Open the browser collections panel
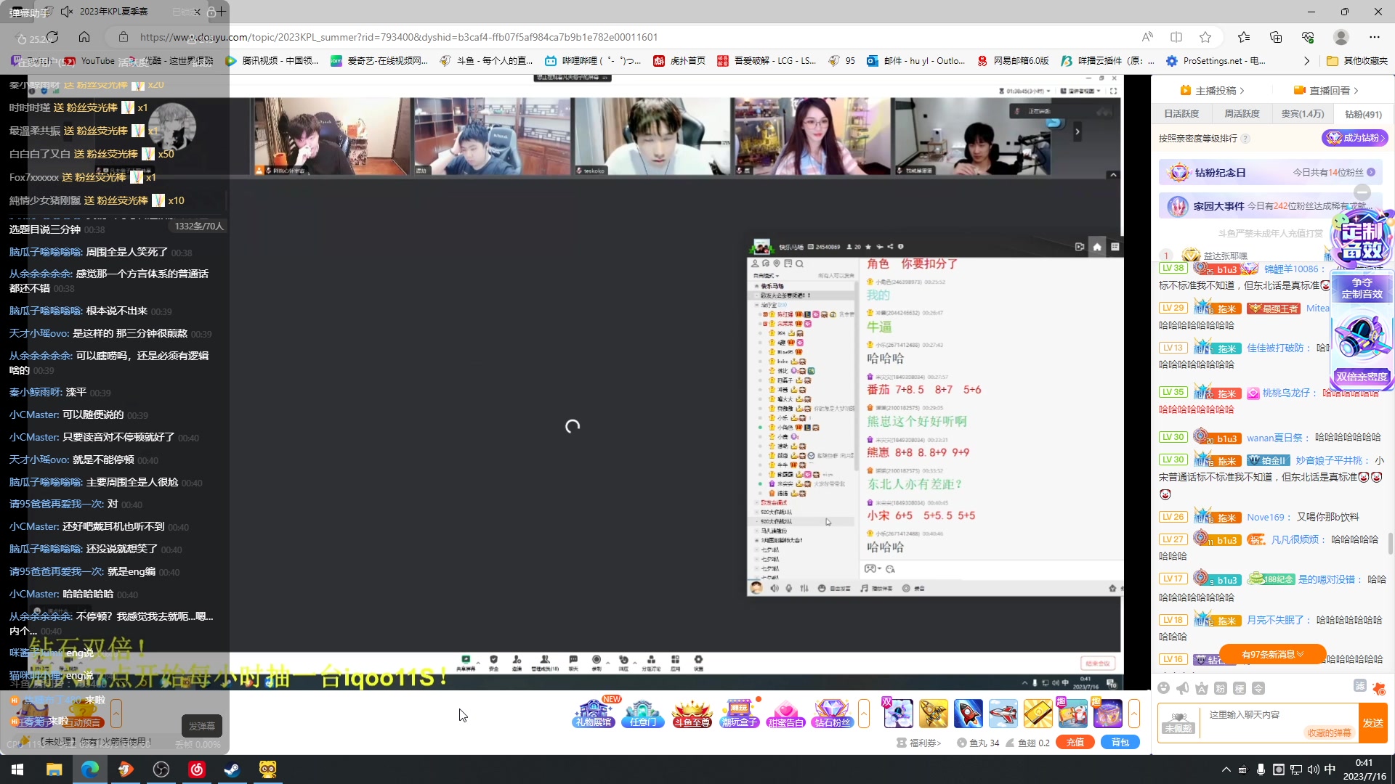1395x784 pixels. click(1276, 37)
